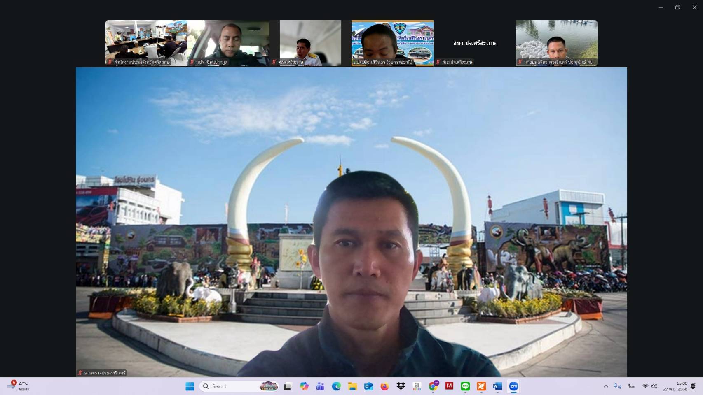The height and width of the screenshot is (395, 703).
Task: Select the สนง.ปจ.ศรีสะเกษ participant tile
Action: (x=474, y=43)
